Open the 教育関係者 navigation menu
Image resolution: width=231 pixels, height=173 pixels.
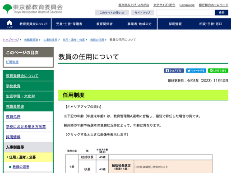105,24
